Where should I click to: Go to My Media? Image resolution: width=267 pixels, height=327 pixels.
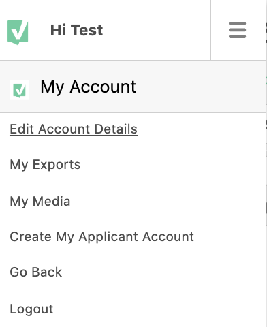(x=40, y=201)
